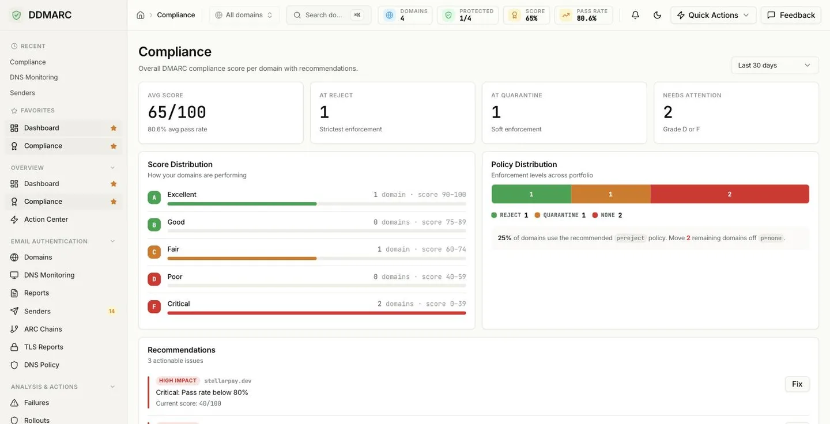Toggle Compliance star in Overview section
This screenshot has height=424, width=830.
(x=114, y=202)
